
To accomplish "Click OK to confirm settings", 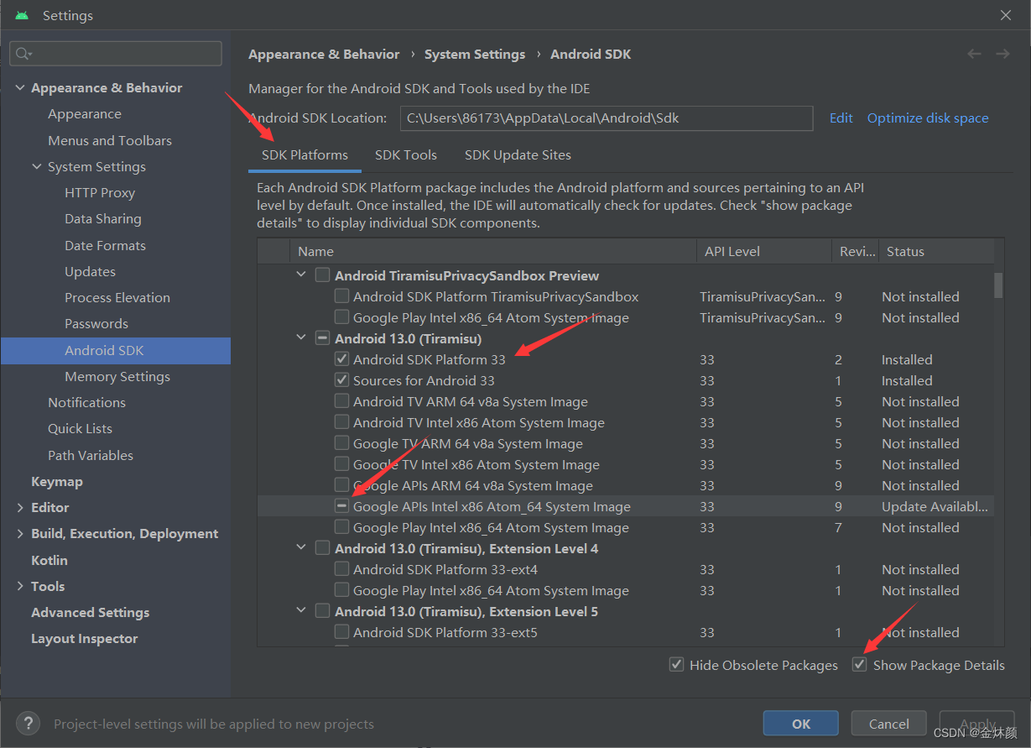I will coord(801,724).
